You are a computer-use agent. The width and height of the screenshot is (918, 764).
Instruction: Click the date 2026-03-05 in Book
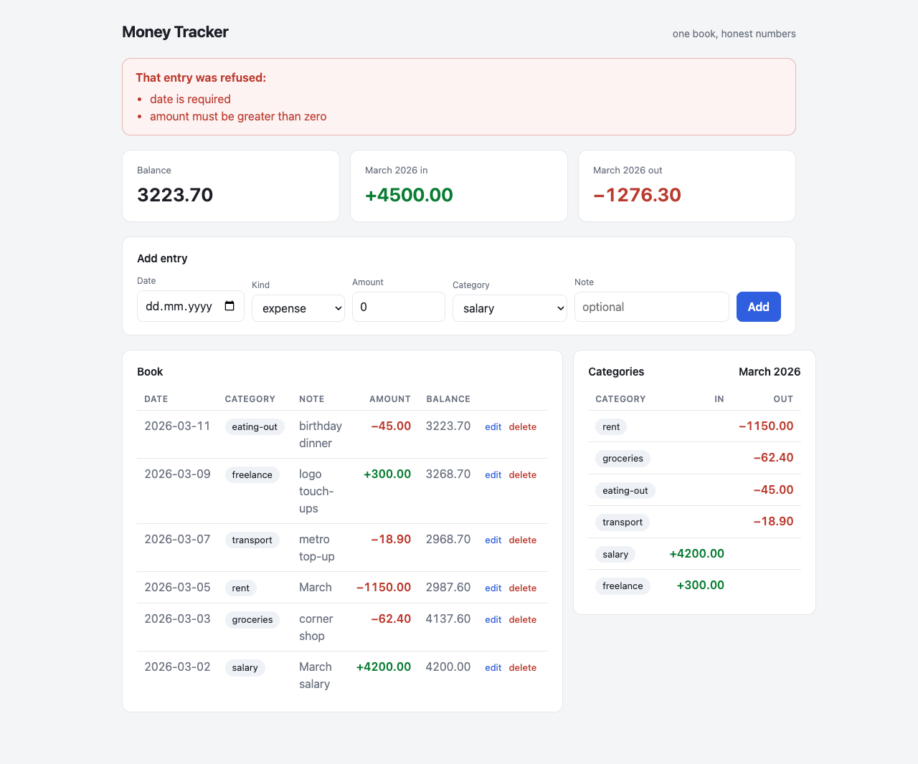coord(177,587)
